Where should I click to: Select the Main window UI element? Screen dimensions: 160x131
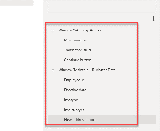click(x=75, y=40)
